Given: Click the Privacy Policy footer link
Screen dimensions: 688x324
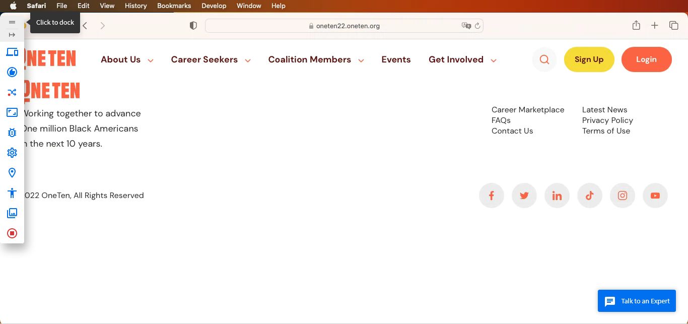Looking at the screenshot, I should [607, 120].
